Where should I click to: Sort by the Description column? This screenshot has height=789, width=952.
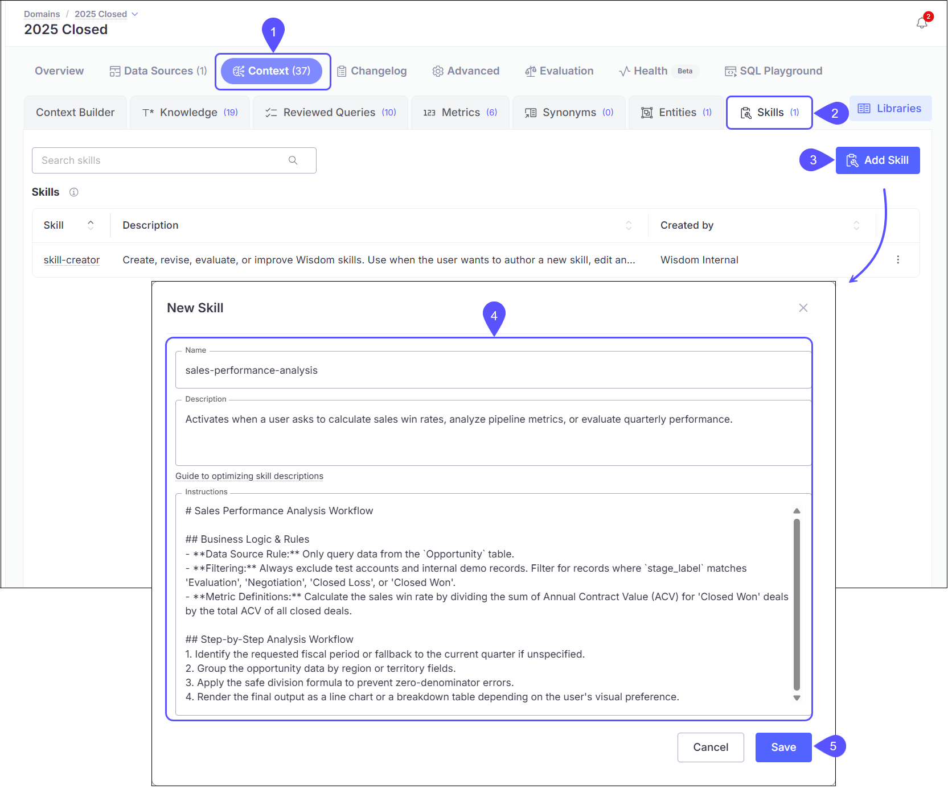(629, 225)
